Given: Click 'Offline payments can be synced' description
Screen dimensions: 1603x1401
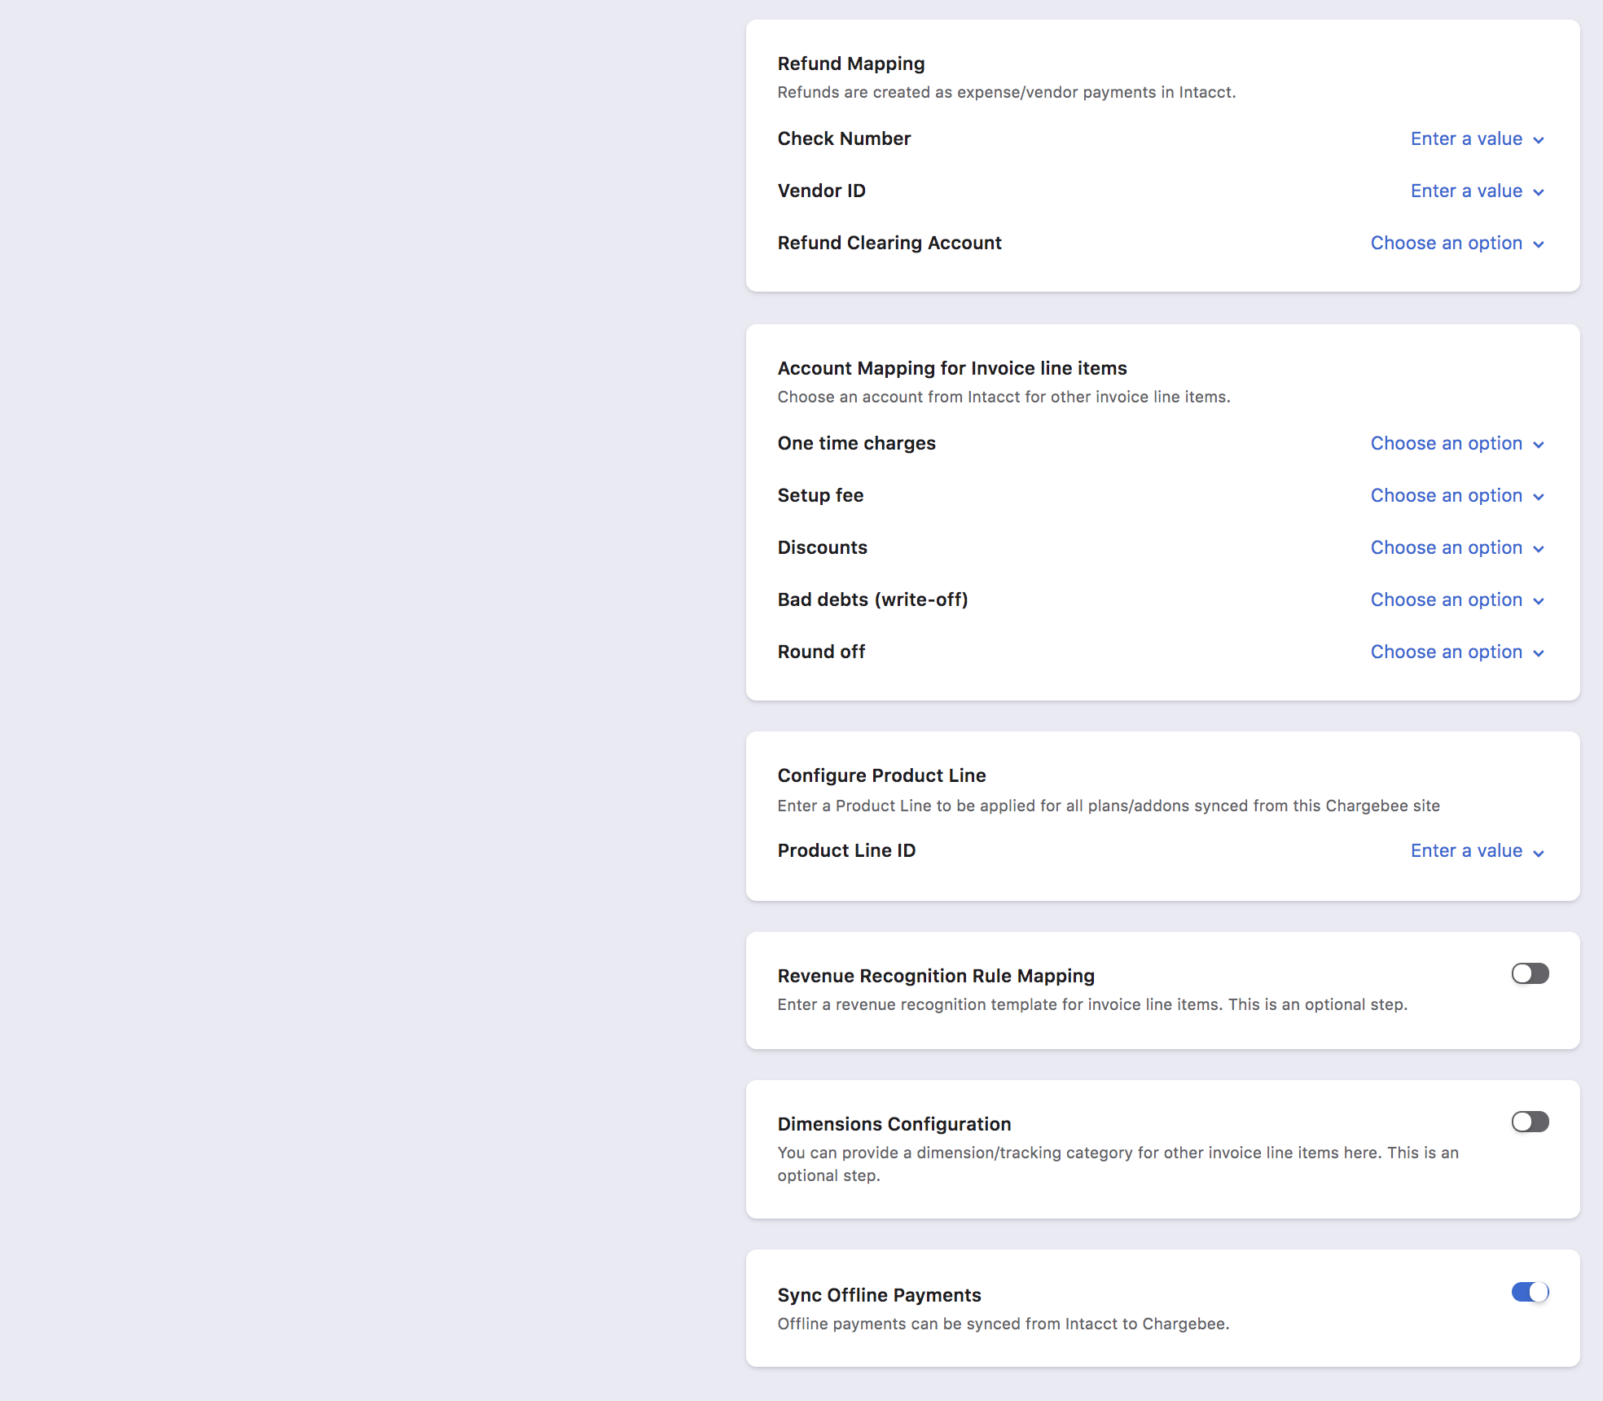Looking at the screenshot, I should point(1004,1324).
